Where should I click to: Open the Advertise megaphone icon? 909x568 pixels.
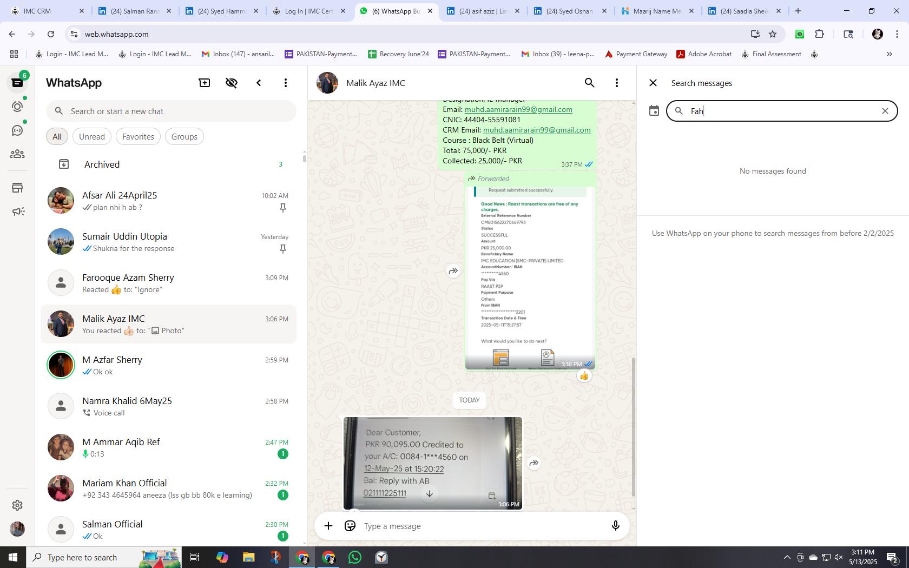point(17,212)
